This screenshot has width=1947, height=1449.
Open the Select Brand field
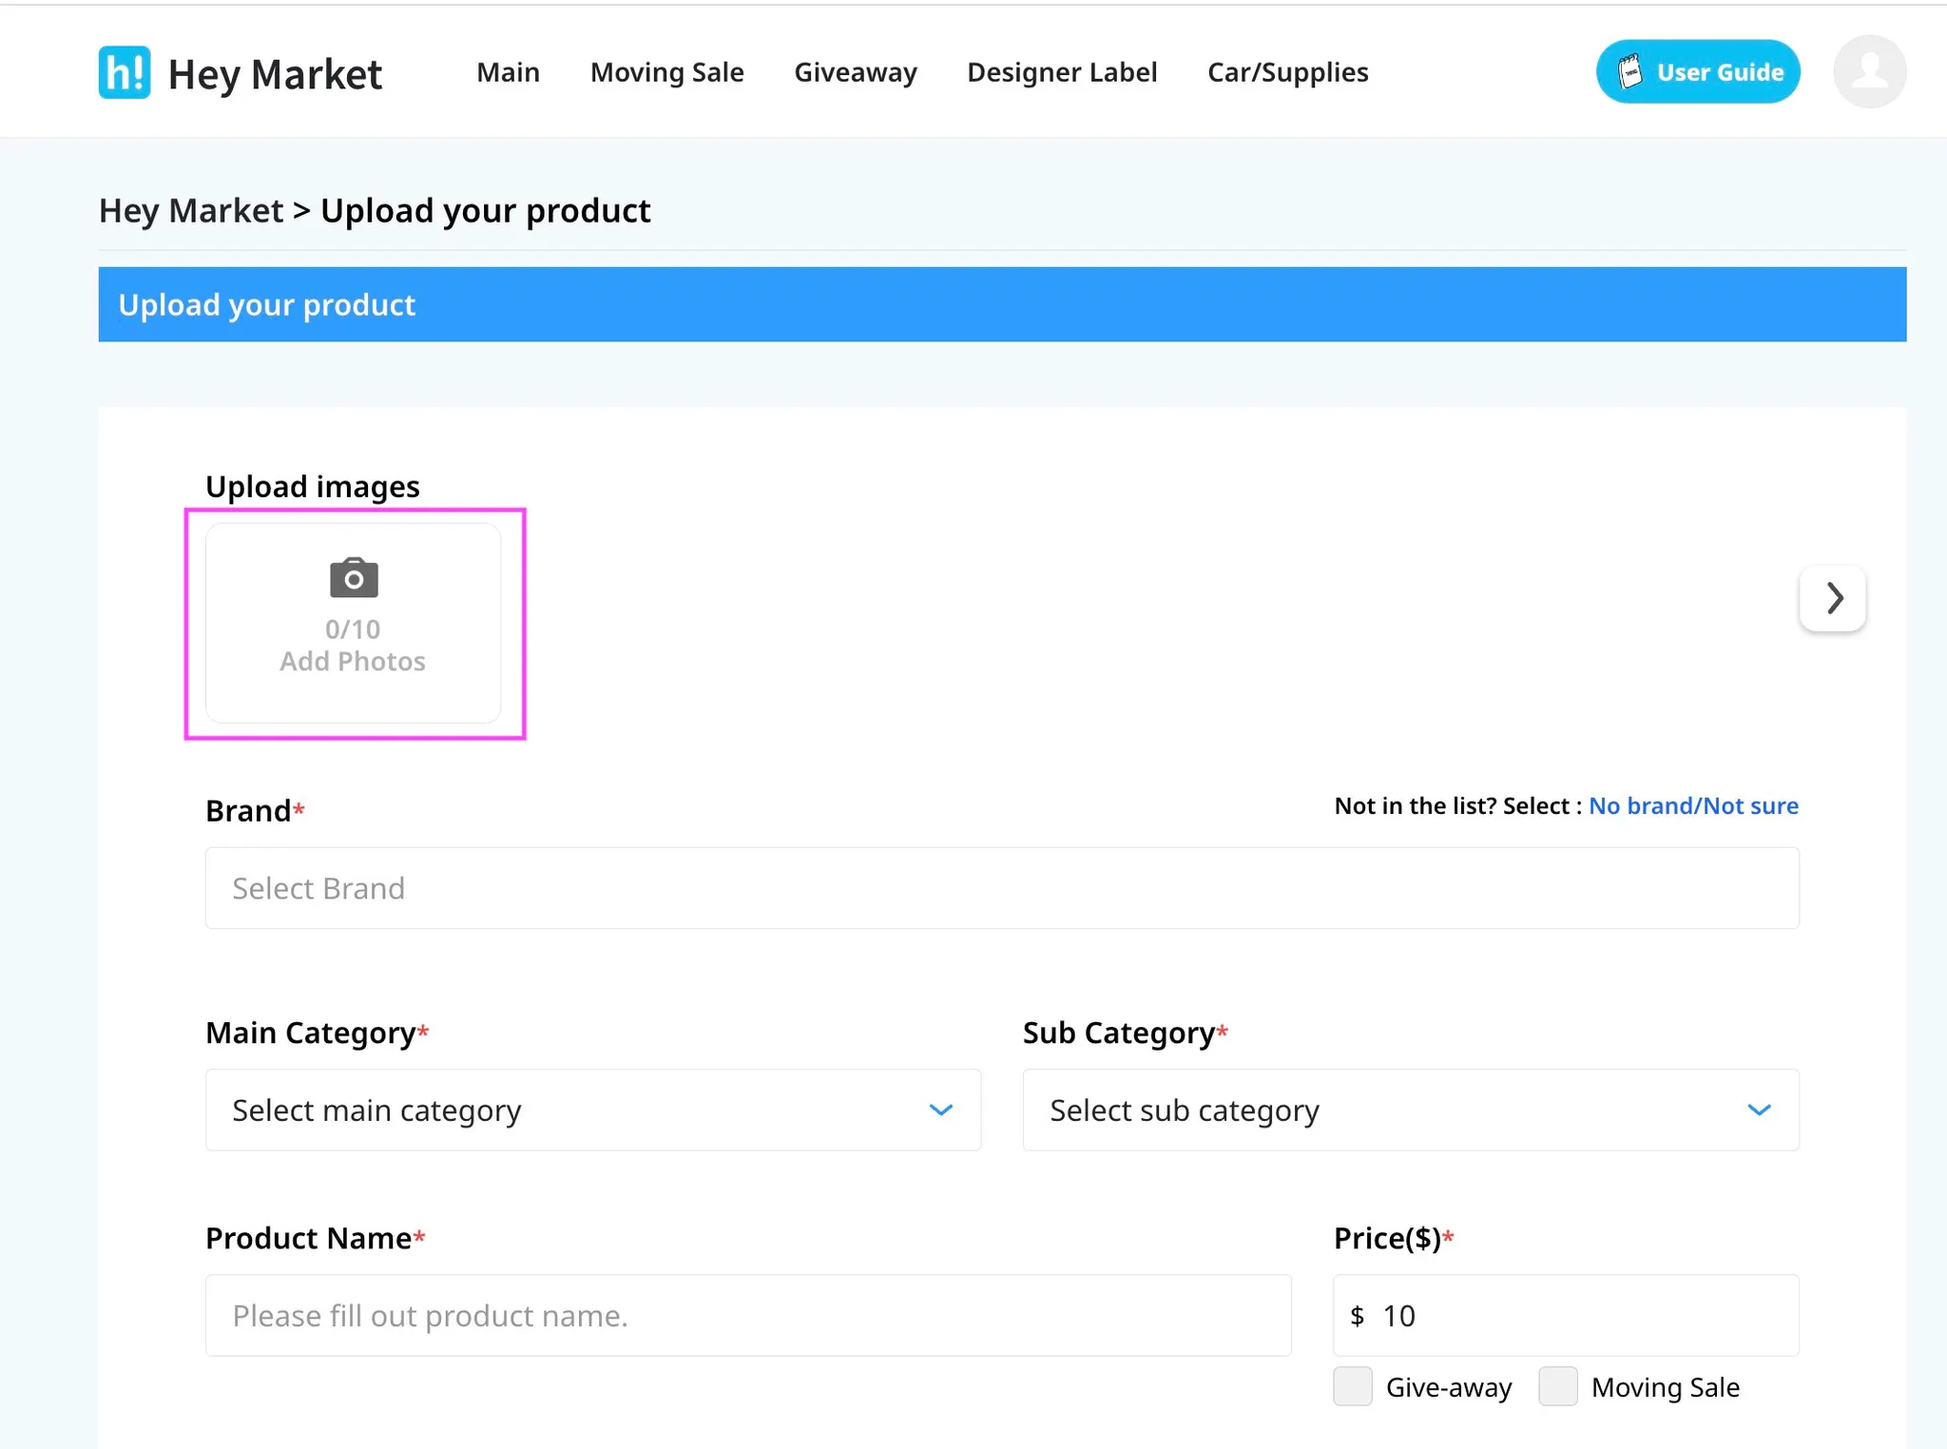tap(1001, 888)
